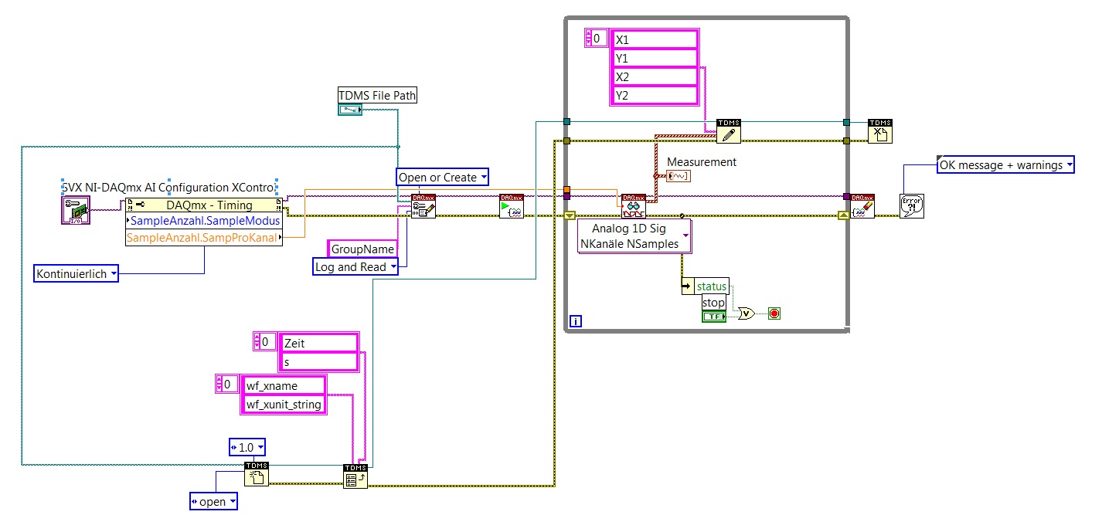Click the s unit string element
Image resolution: width=1119 pixels, height=515 pixels.
(319, 361)
